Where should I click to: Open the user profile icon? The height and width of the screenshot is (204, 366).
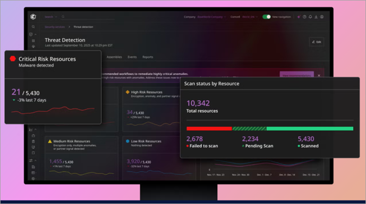pyautogui.click(x=322, y=17)
